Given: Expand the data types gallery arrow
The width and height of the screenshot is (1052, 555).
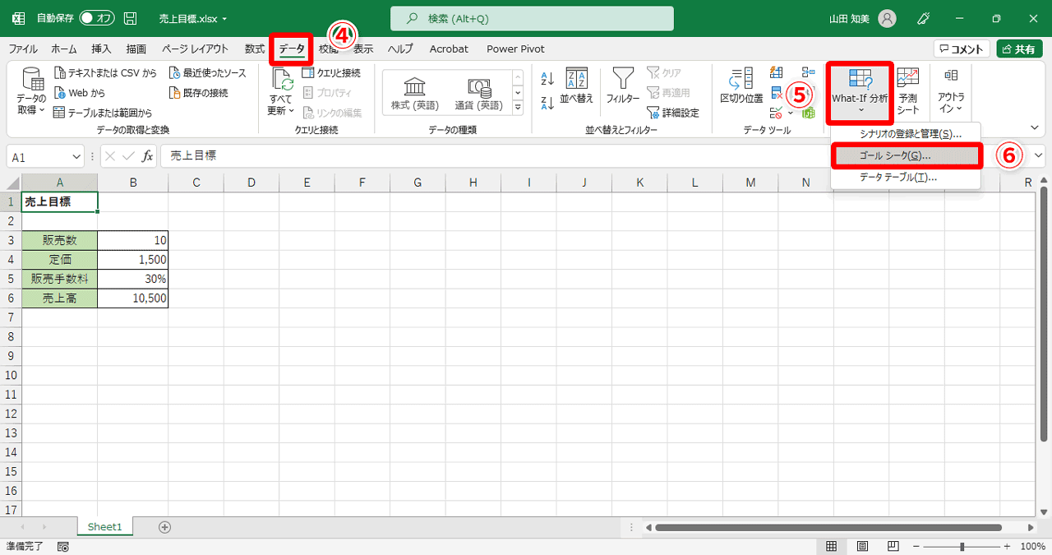Looking at the screenshot, I should click(x=518, y=108).
